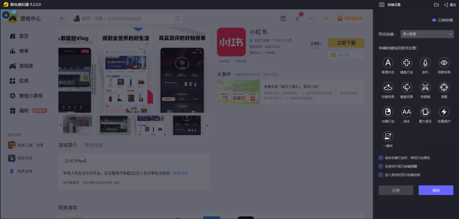Image resolution: width=459 pixels, height=219 pixels.
Task: Open 应用 in sidebar
Action: coord(24,81)
